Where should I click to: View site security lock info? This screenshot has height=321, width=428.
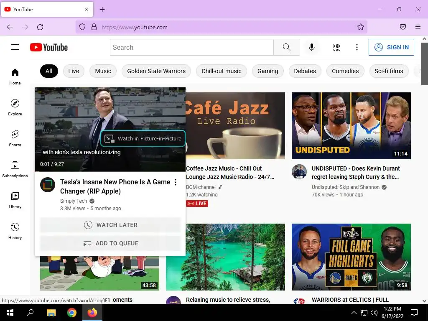click(x=94, y=27)
